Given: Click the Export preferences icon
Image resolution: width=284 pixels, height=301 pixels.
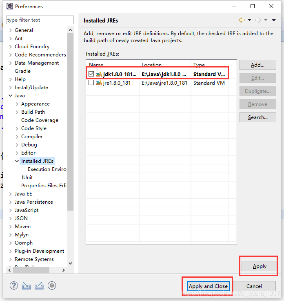Looking at the screenshot, I should pyautogui.click(x=39, y=285).
